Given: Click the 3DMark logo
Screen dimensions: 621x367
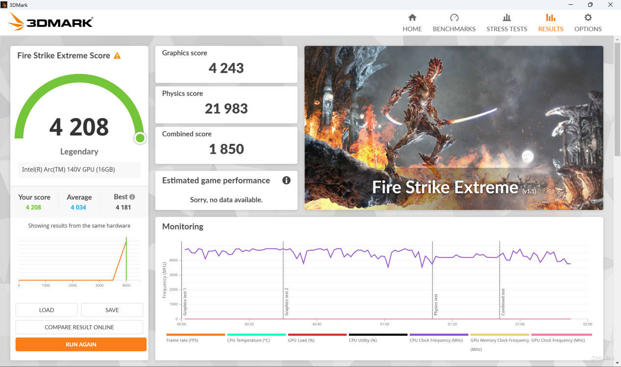Looking at the screenshot, I should 50,22.
